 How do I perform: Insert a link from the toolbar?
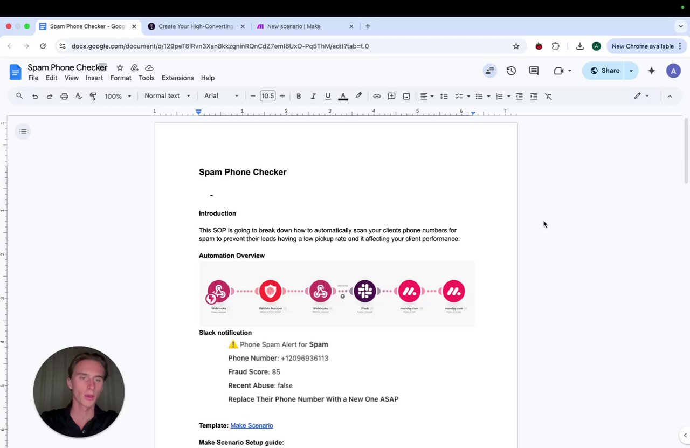point(377,96)
